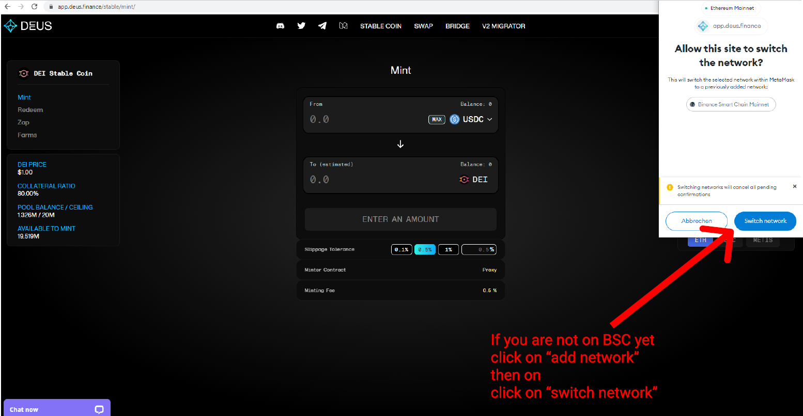Click the Abbrechen button in MetaMask
The height and width of the screenshot is (416, 803).
click(x=697, y=221)
